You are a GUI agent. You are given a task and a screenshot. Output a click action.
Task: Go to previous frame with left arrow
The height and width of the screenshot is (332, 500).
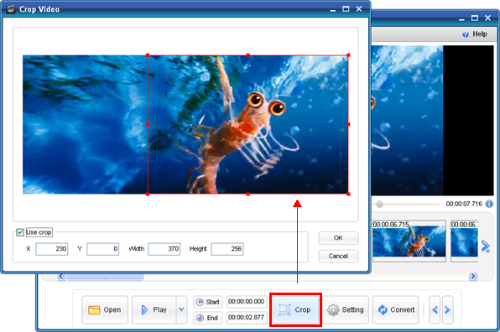click(x=435, y=309)
